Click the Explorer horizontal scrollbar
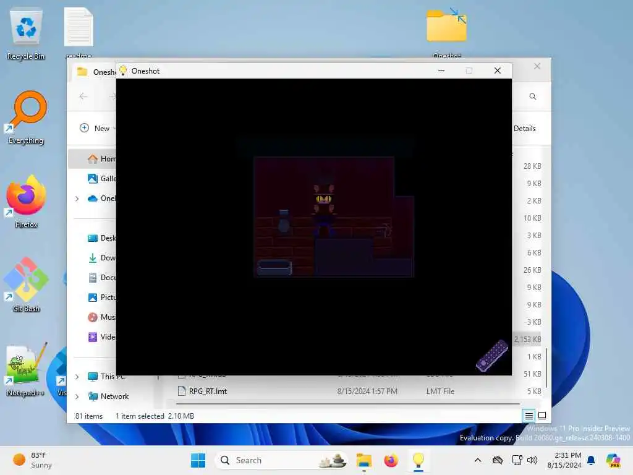The width and height of the screenshot is (633, 475). [x=348, y=403]
